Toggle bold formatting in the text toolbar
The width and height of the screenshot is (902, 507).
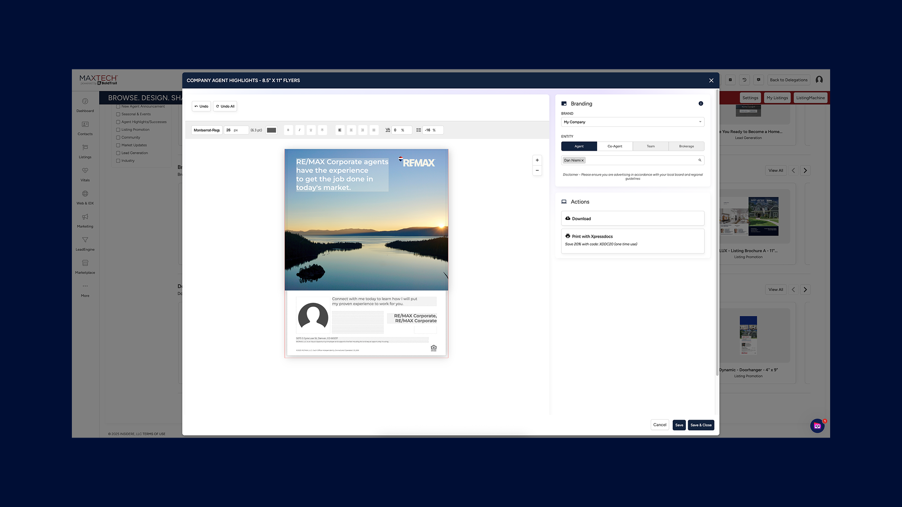[288, 130]
